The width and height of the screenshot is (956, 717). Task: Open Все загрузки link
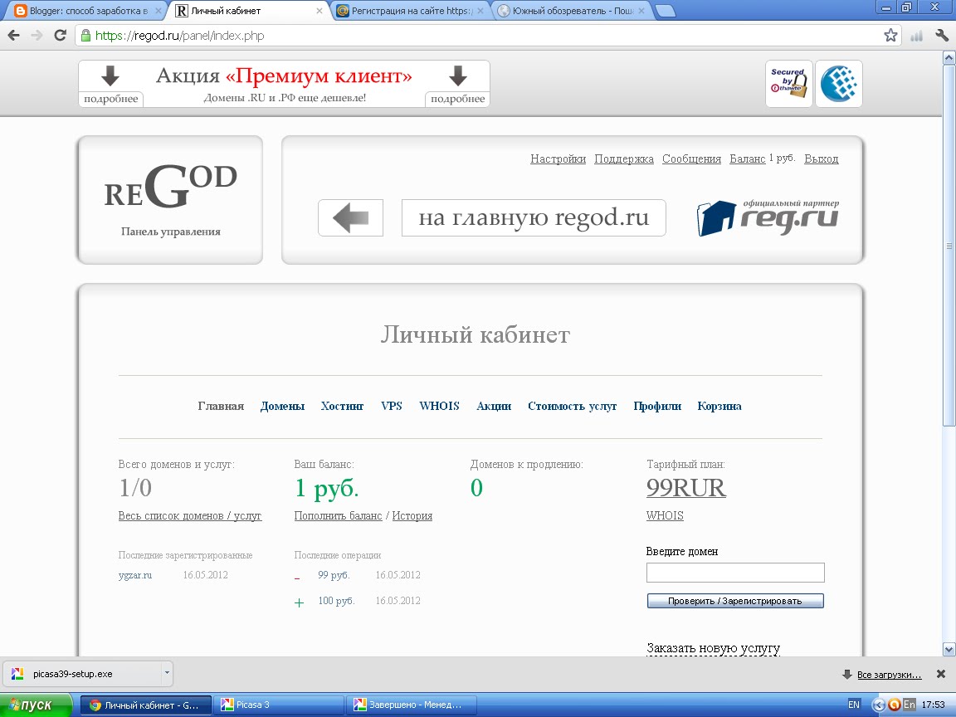point(889,675)
